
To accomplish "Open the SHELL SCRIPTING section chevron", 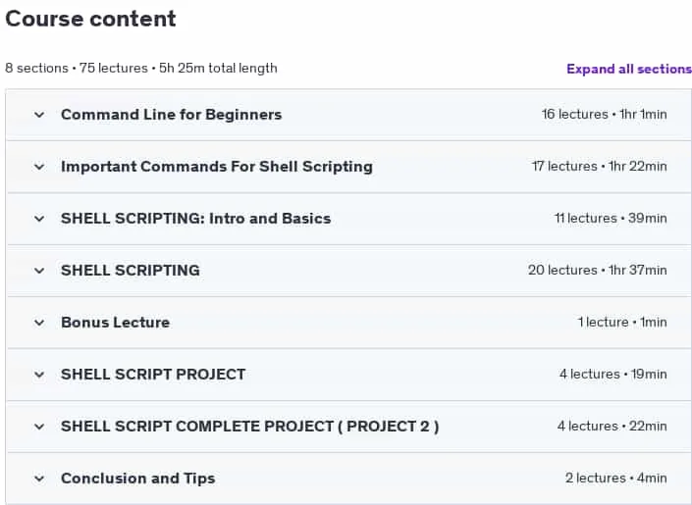I will (x=39, y=271).
